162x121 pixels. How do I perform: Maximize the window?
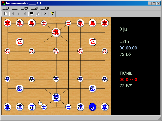point(154,3)
